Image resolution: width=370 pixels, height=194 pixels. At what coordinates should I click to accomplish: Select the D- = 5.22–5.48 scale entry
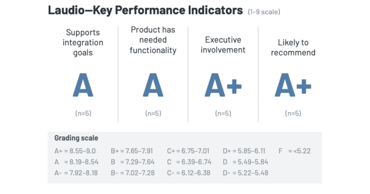[245, 173]
